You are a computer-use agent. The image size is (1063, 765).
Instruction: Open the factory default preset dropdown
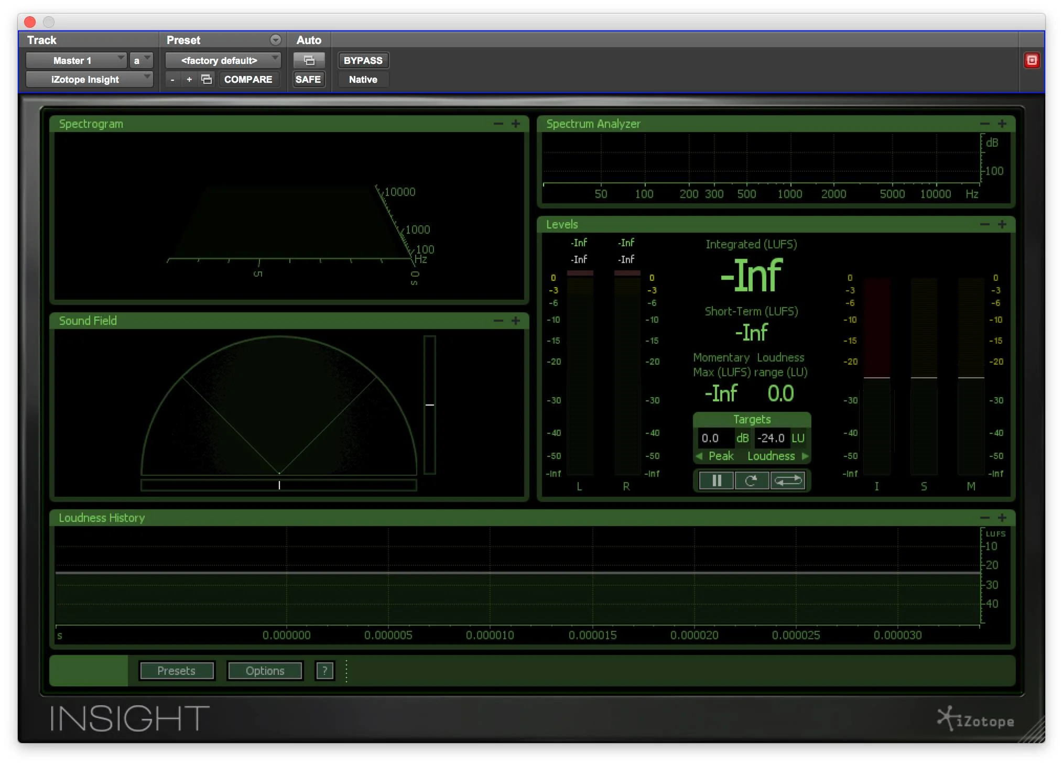pyautogui.click(x=223, y=60)
